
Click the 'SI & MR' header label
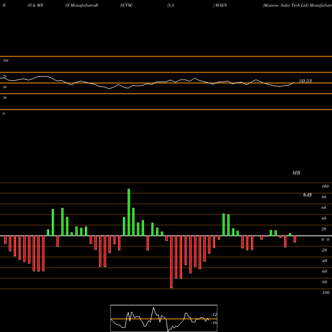(x=35, y=5)
